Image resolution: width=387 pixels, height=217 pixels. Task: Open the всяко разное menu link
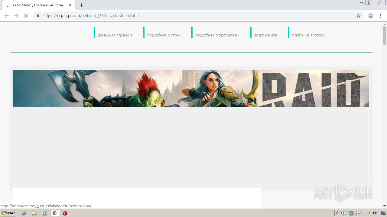(265, 35)
